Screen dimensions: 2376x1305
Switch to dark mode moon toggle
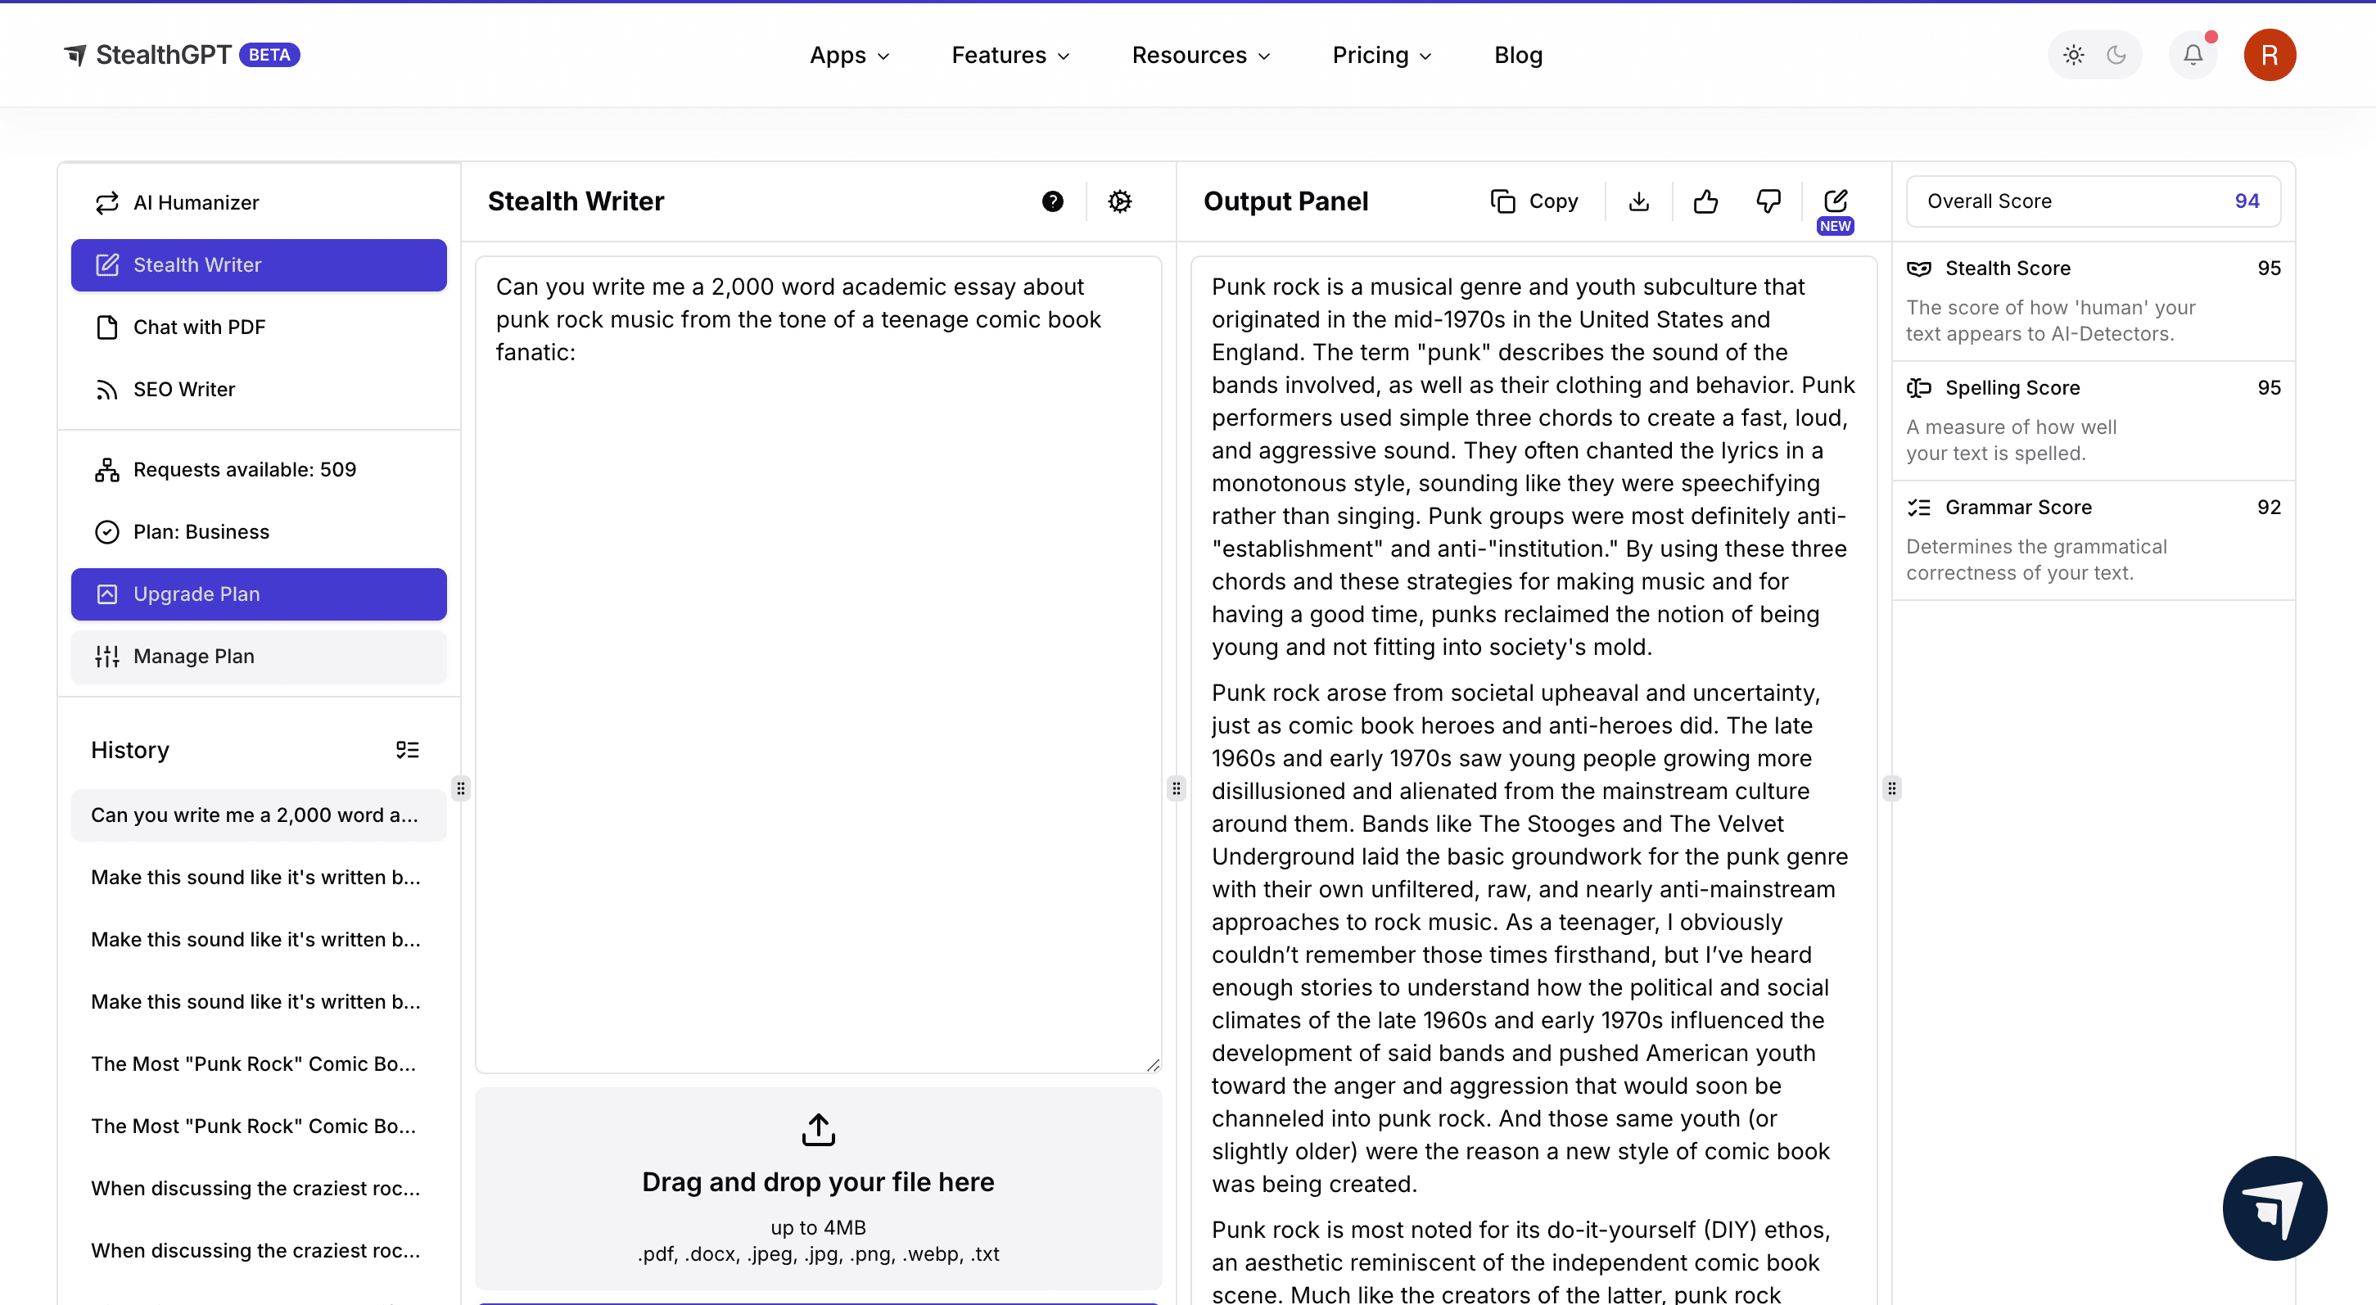click(2116, 54)
